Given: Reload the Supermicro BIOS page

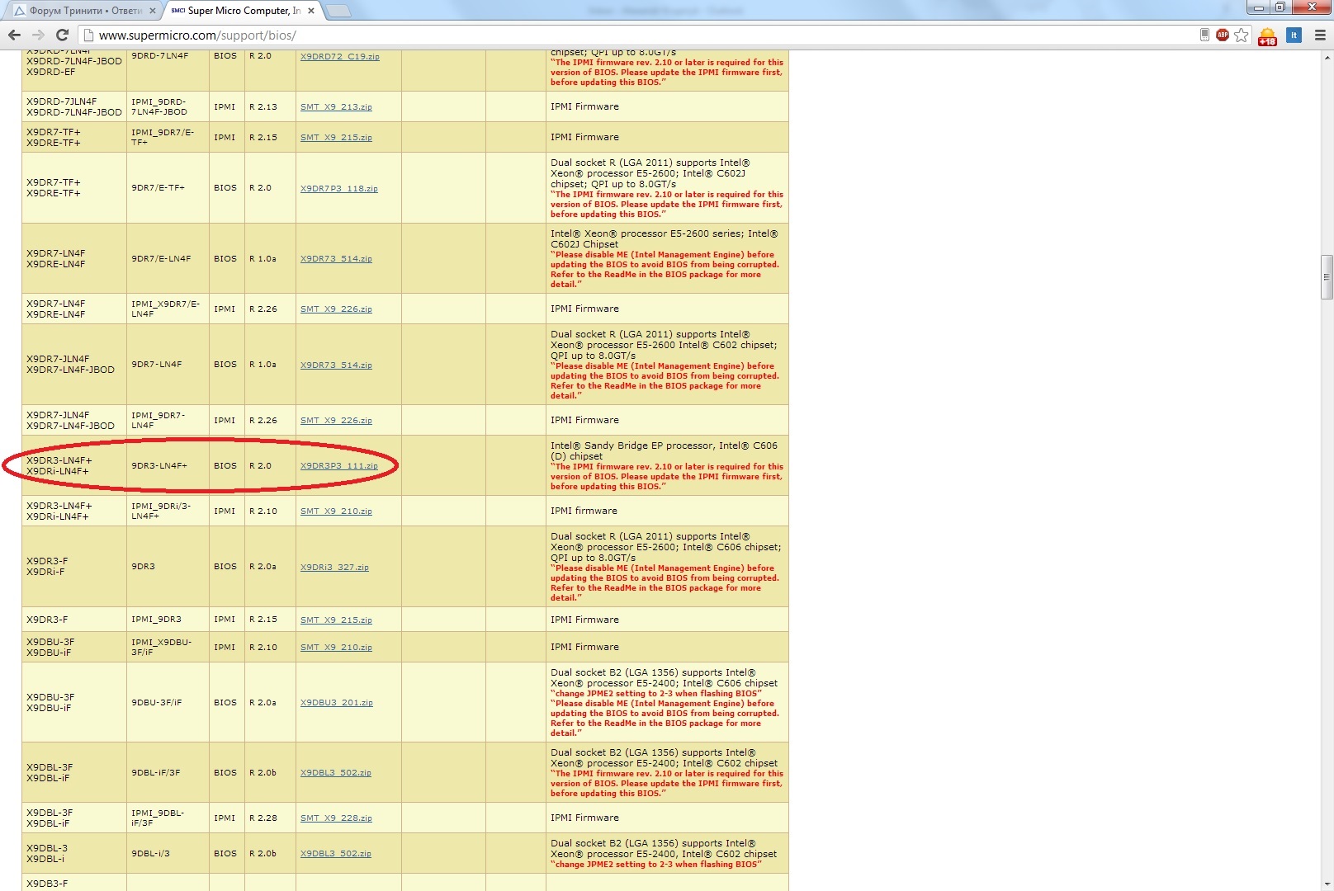Looking at the screenshot, I should point(62,35).
